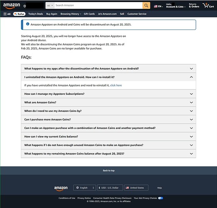
Task: Click Sell in the nav bar
Action: 122,14
